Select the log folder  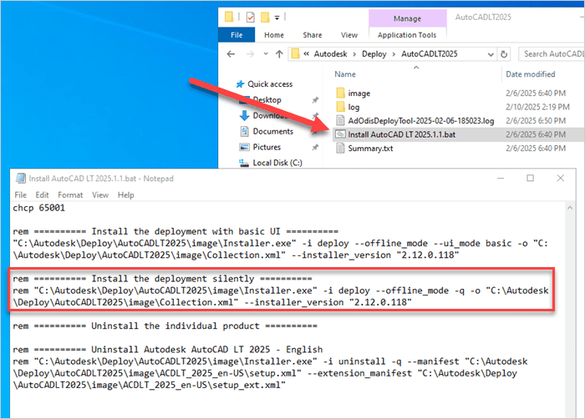click(354, 108)
